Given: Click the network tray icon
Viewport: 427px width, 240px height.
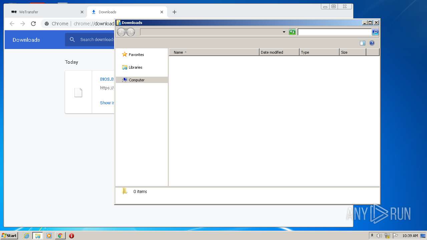Looking at the screenshot, I should point(387,236).
